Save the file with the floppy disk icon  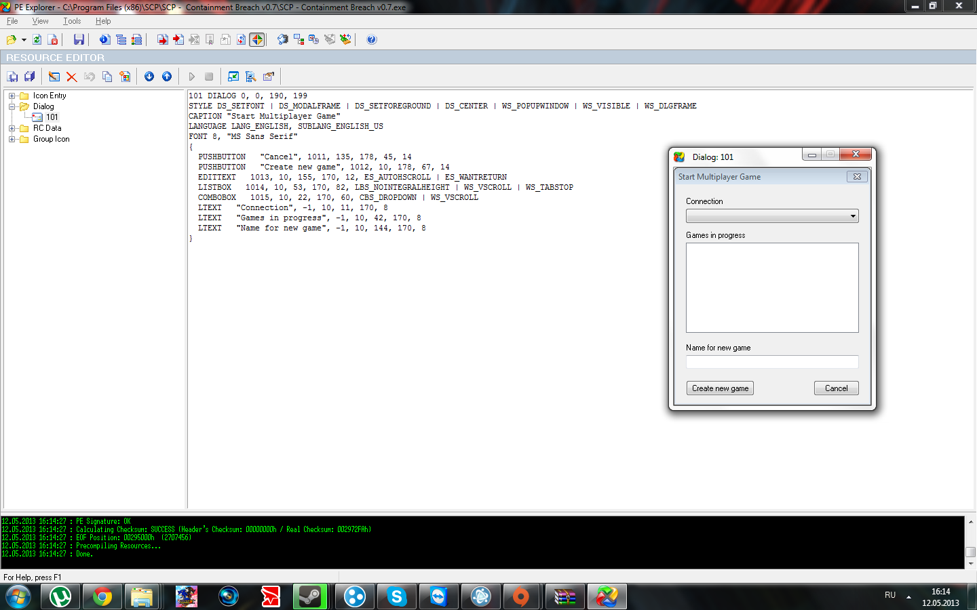(x=79, y=40)
